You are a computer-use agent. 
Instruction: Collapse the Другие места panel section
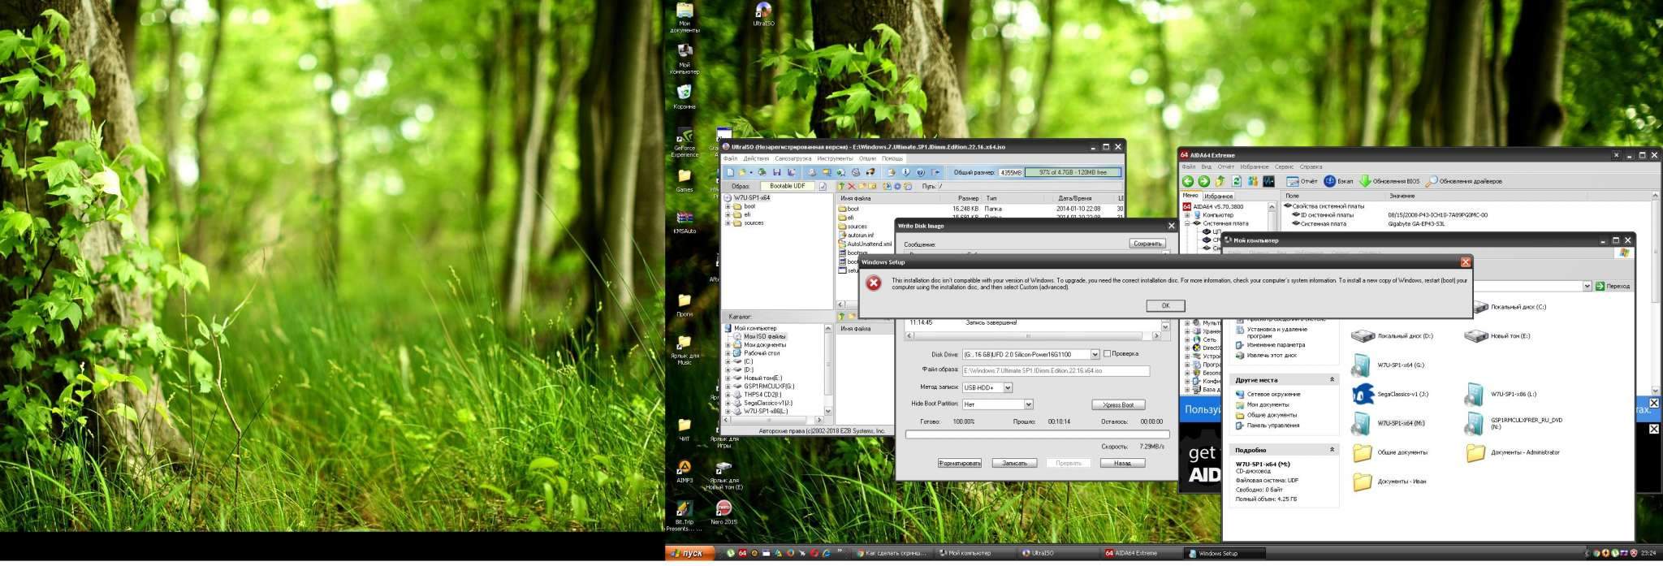1332,380
